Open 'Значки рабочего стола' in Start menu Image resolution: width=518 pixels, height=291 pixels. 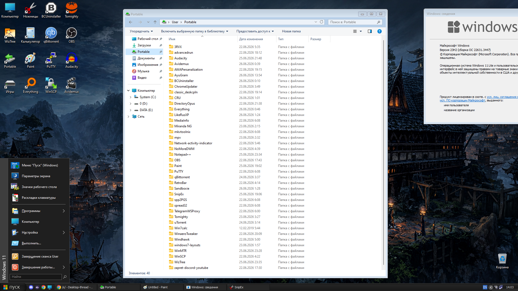pyautogui.click(x=39, y=187)
